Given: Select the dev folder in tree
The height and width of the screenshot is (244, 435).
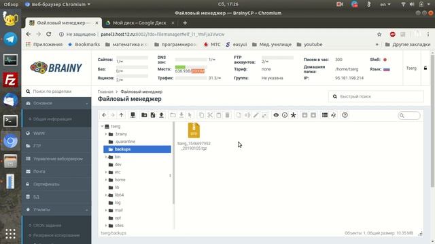Looking at the screenshot, I should (118, 164).
